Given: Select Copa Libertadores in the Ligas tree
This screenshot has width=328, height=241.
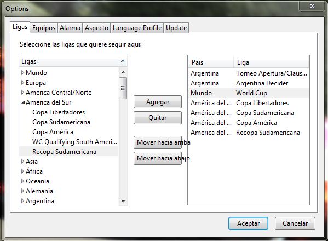Looking at the screenshot, I should pyautogui.click(x=59, y=112).
